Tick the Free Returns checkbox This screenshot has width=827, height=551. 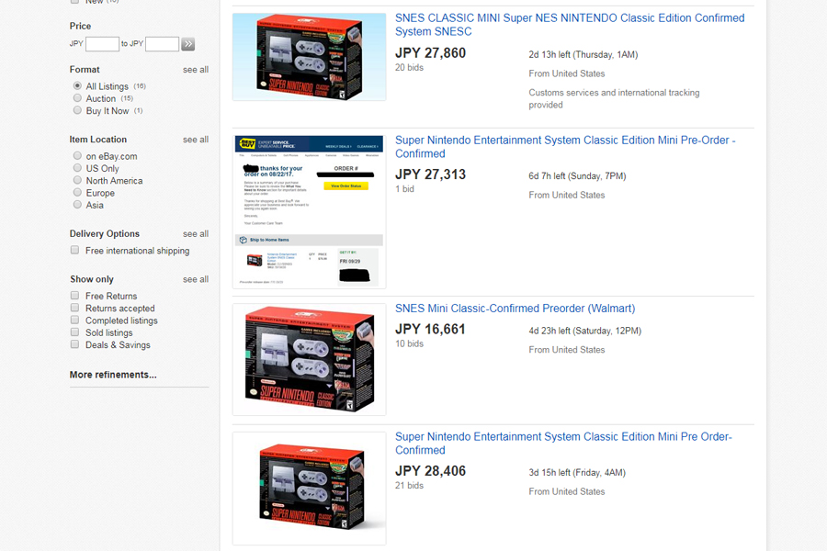pos(75,296)
